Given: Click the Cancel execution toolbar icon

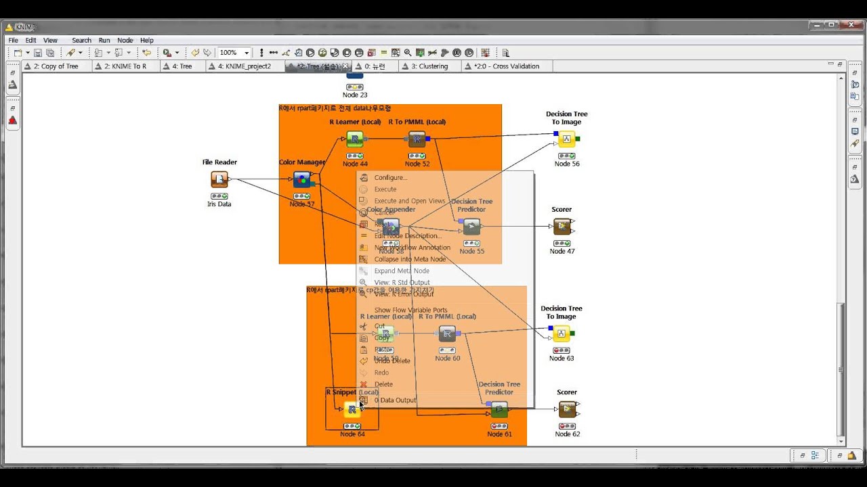Looking at the screenshot, I should 347,53.
